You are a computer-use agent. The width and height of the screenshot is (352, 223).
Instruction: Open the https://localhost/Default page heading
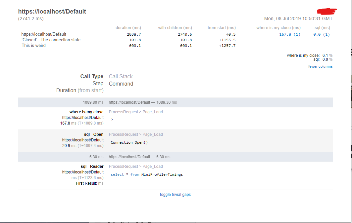[52, 11]
